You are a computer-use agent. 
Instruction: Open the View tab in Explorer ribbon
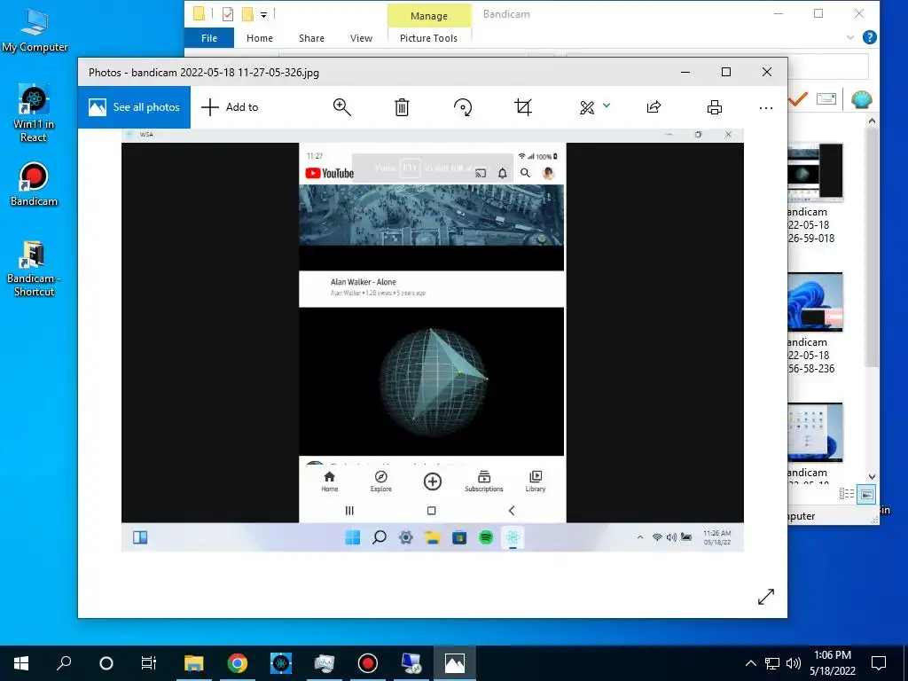pos(362,38)
